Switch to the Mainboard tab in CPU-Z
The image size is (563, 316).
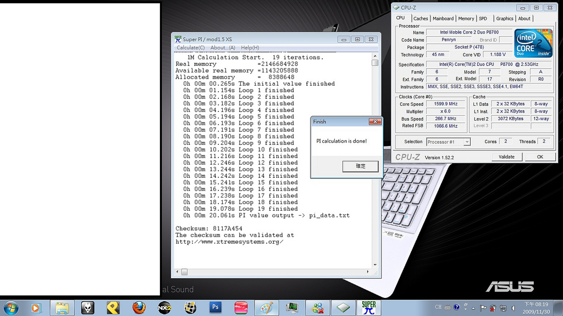pyautogui.click(x=443, y=19)
